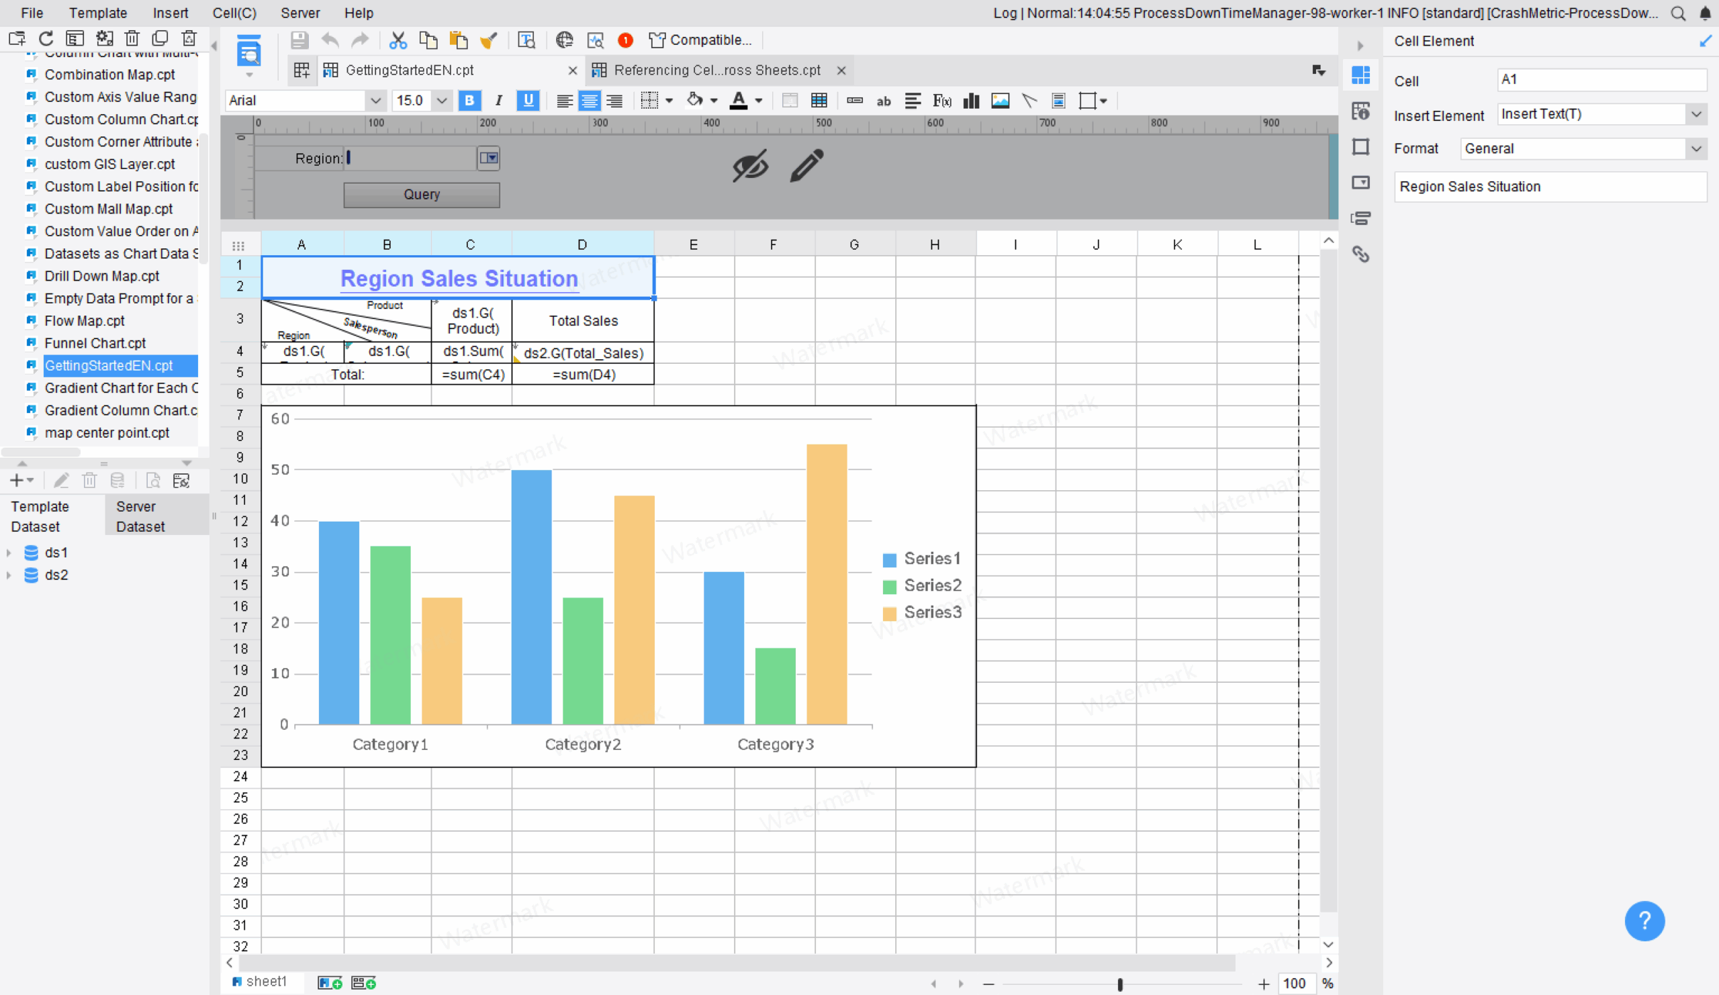Viewport: 1719px width, 995px height.
Task: Open the border style dropdown arrow
Action: (x=669, y=101)
